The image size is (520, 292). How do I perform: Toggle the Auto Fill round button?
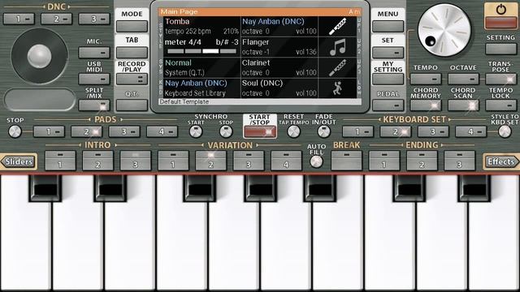(316, 161)
